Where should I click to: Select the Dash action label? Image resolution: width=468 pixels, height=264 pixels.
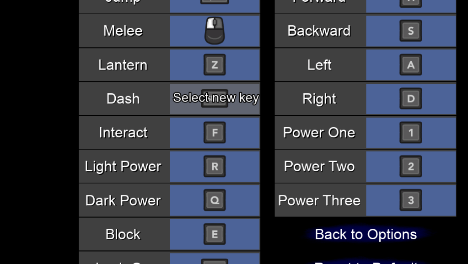click(x=123, y=99)
